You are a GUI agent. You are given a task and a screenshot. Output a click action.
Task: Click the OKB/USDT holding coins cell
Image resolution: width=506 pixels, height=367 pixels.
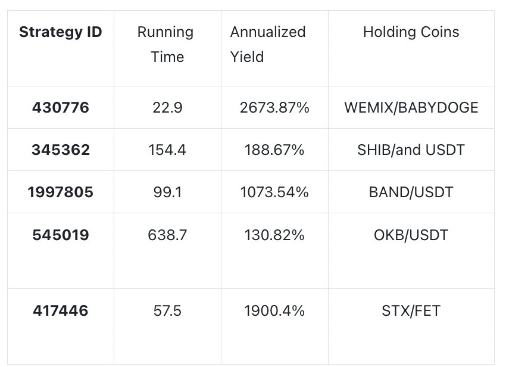411,235
